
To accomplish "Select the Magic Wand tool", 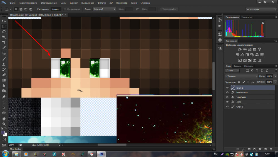I will (4, 37).
